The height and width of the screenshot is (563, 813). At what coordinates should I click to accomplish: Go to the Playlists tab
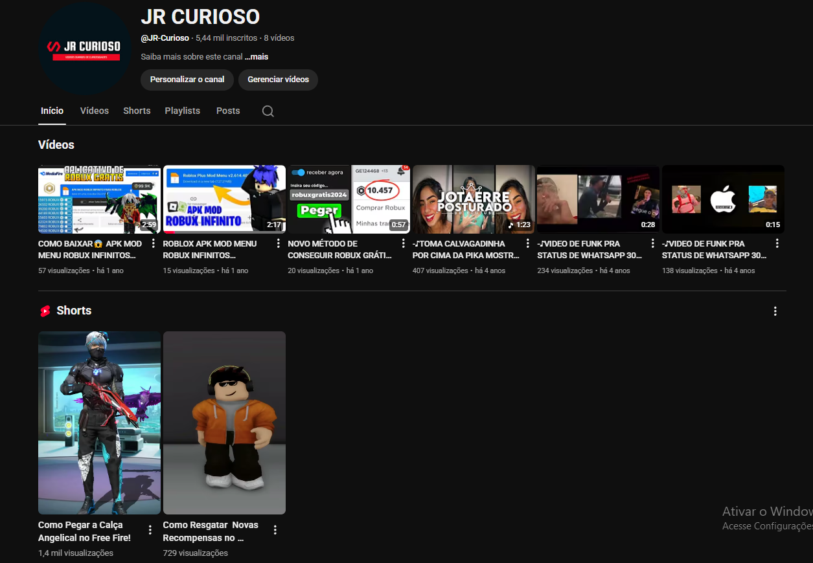[182, 111]
